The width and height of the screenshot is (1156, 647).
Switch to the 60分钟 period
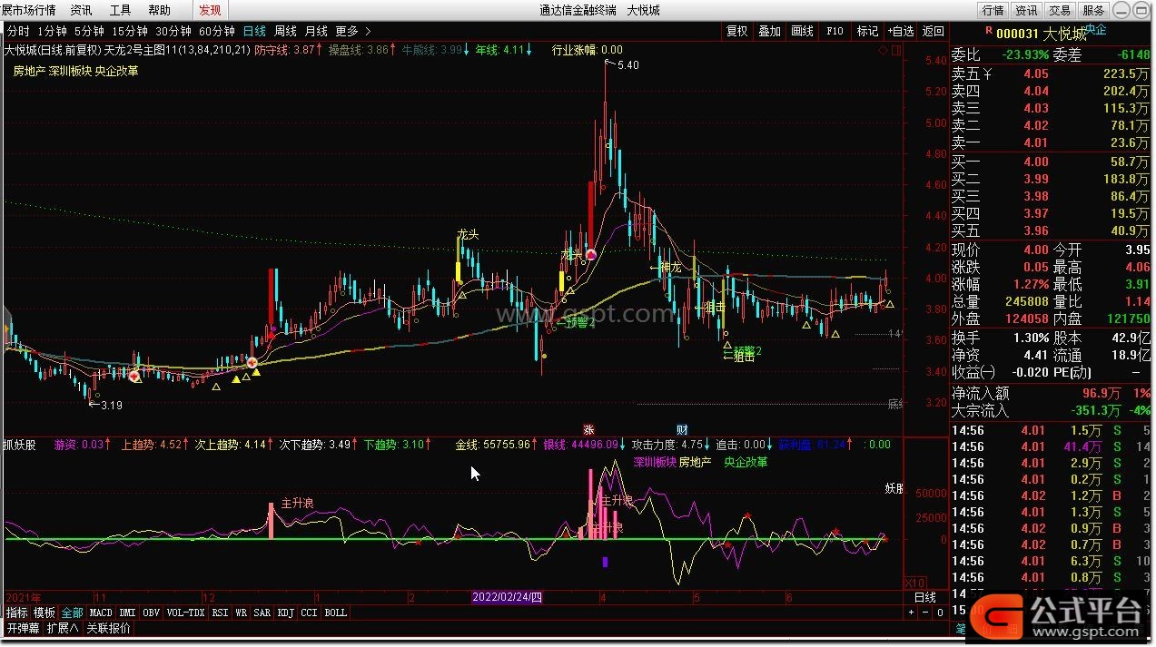coord(217,31)
